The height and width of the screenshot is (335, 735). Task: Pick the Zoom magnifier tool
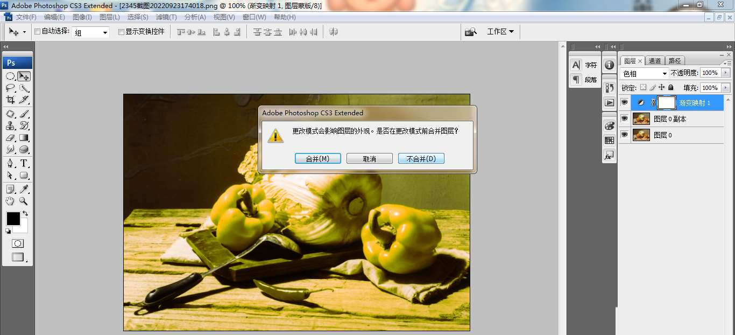pyautogui.click(x=24, y=201)
